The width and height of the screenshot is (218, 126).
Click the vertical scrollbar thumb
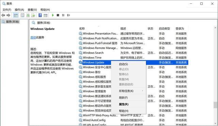click(215, 105)
